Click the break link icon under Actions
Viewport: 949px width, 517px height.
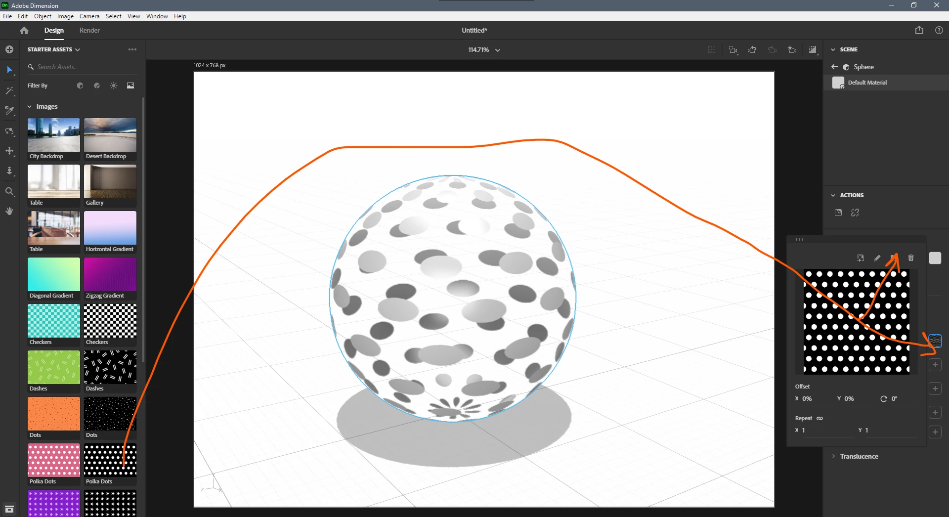(855, 213)
